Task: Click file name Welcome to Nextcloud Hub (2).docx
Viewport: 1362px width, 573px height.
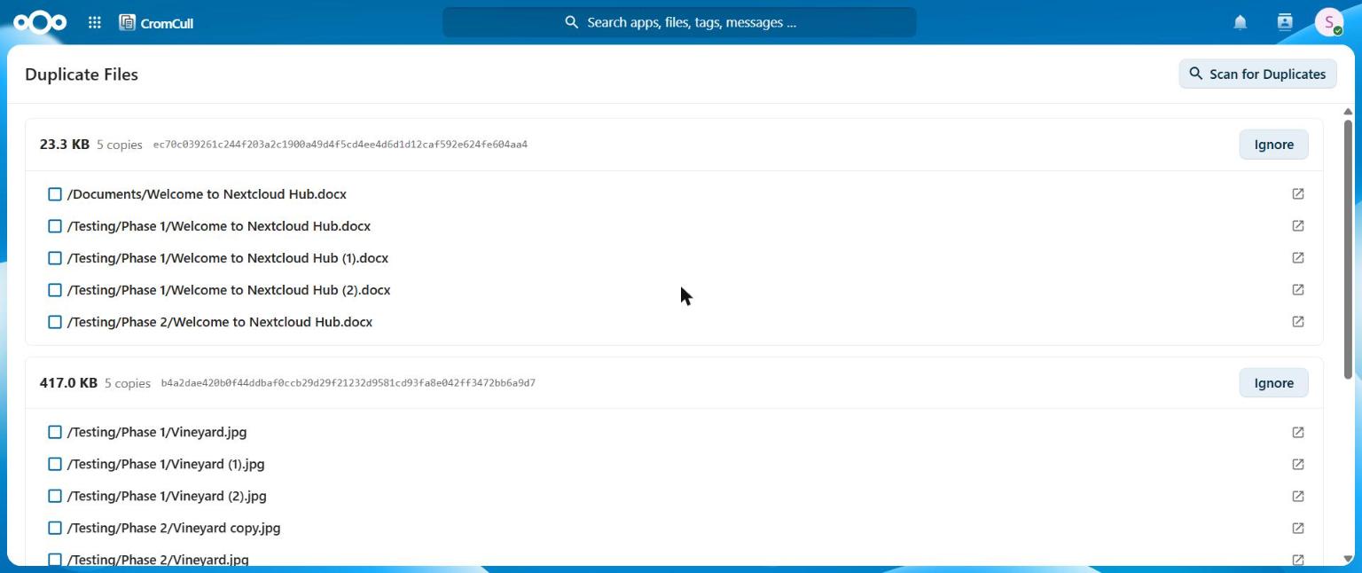Action: tap(229, 290)
